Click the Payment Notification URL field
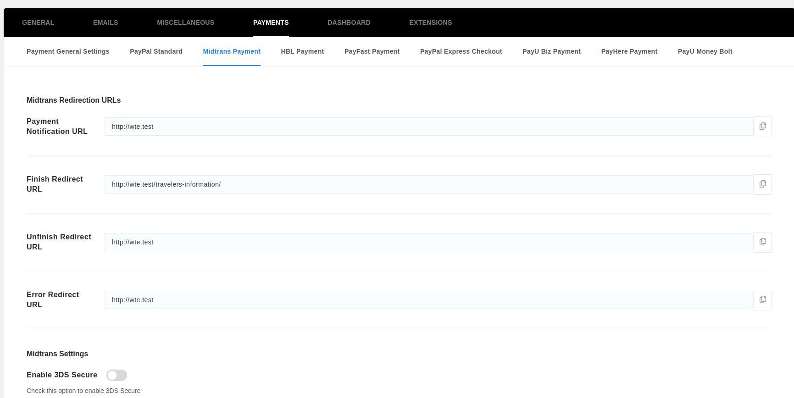 click(x=429, y=127)
